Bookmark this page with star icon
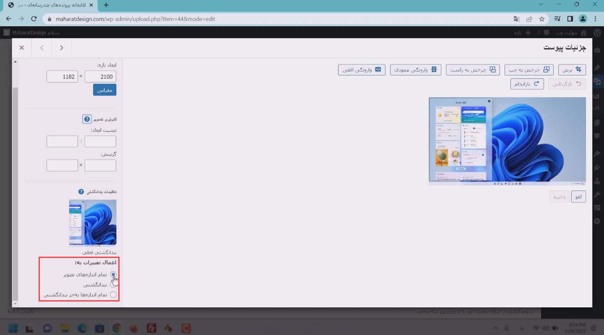The width and height of the screenshot is (604, 335). [x=542, y=19]
